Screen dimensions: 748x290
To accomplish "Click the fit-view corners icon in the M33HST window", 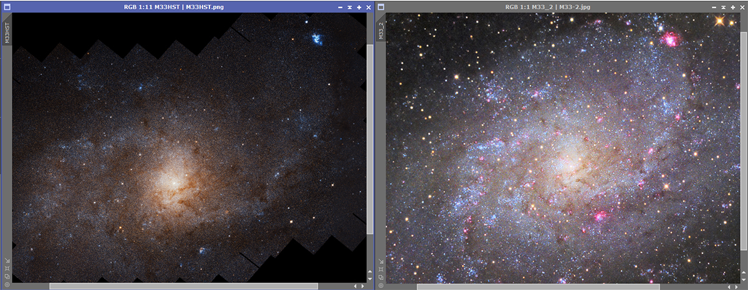I will (x=7, y=269).
